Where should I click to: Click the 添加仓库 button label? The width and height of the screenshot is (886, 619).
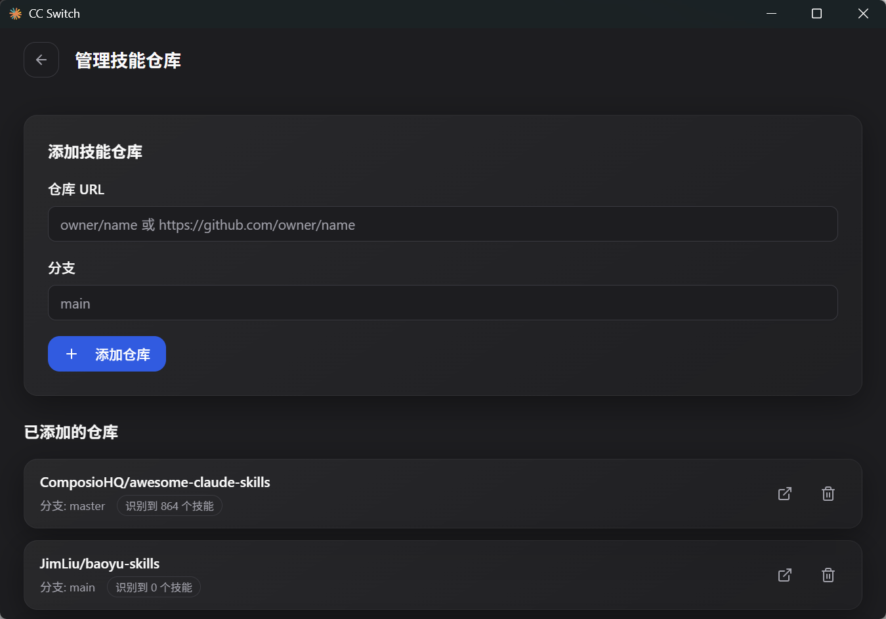(x=123, y=354)
